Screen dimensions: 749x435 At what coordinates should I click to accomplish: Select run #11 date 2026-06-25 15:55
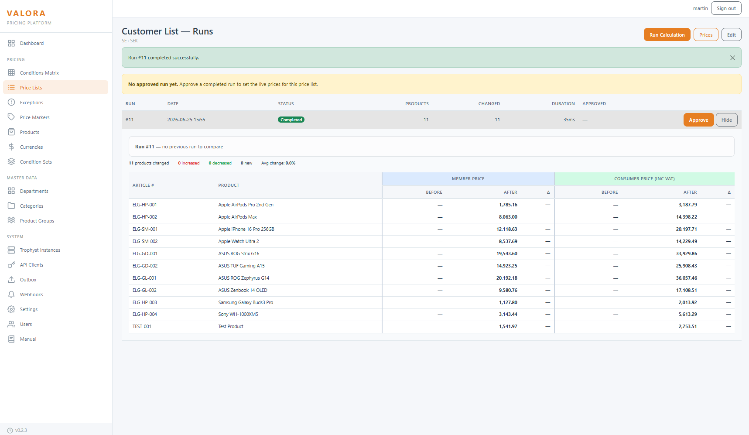(x=186, y=120)
